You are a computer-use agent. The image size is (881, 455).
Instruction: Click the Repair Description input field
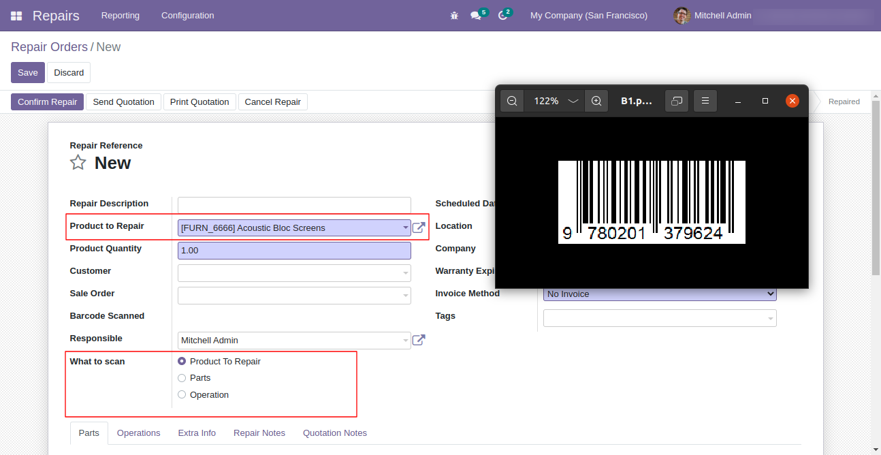pos(294,205)
